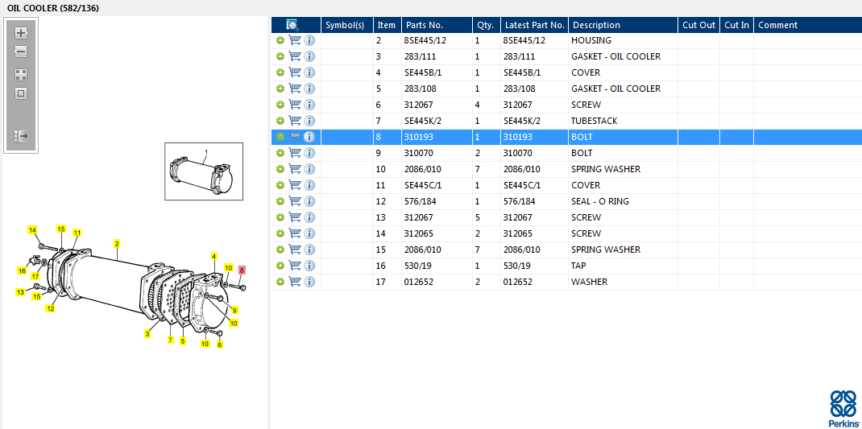The height and width of the screenshot is (429, 862).
Task: Open info for COVER SE445B/1
Action: pyautogui.click(x=309, y=72)
